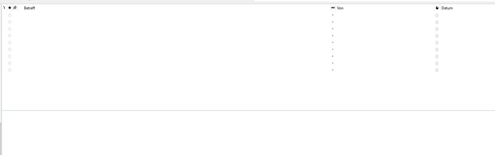495x155 pixels.
Task: Sort by the starred column header
Action: point(10,8)
